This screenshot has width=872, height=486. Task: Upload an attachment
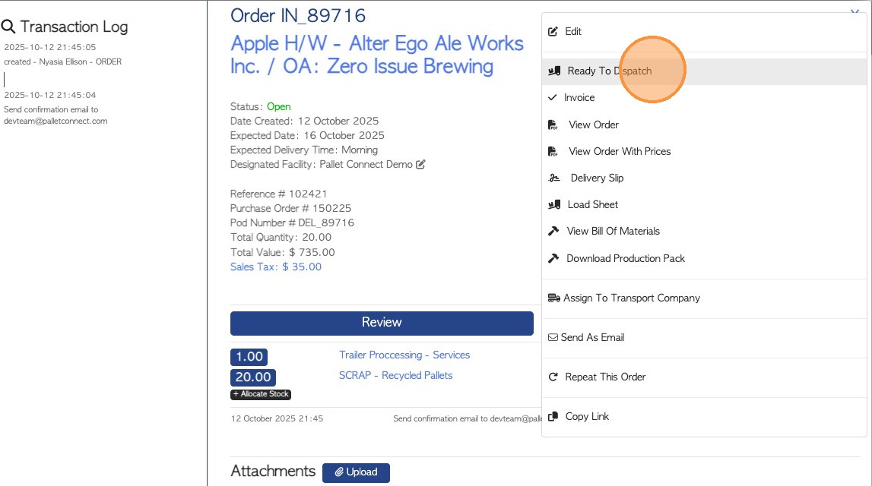pos(356,472)
